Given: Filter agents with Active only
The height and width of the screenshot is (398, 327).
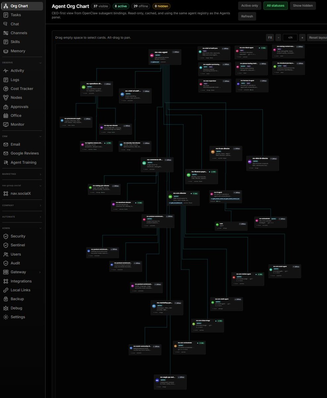Looking at the screenshot, I should [249, 6].
